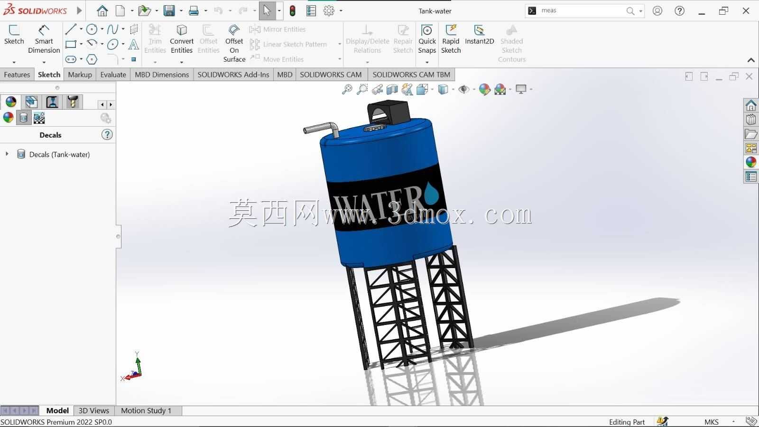Viewport: 759px width, 427px height.
Task: Click the Select cursor tool
Action: click(267, 10)
